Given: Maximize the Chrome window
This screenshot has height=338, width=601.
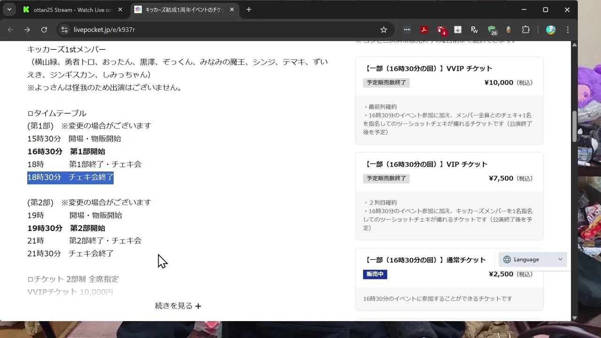Looking at the screenshot, I should (x=546, y=9).
